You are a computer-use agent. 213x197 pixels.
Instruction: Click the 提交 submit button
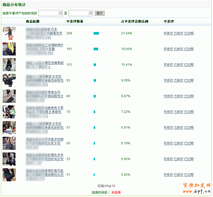[100, 13]
